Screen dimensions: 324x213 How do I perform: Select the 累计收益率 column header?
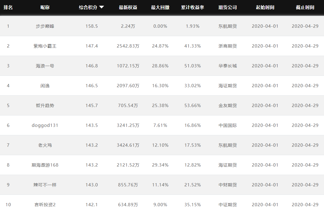(x=193, y=7)
